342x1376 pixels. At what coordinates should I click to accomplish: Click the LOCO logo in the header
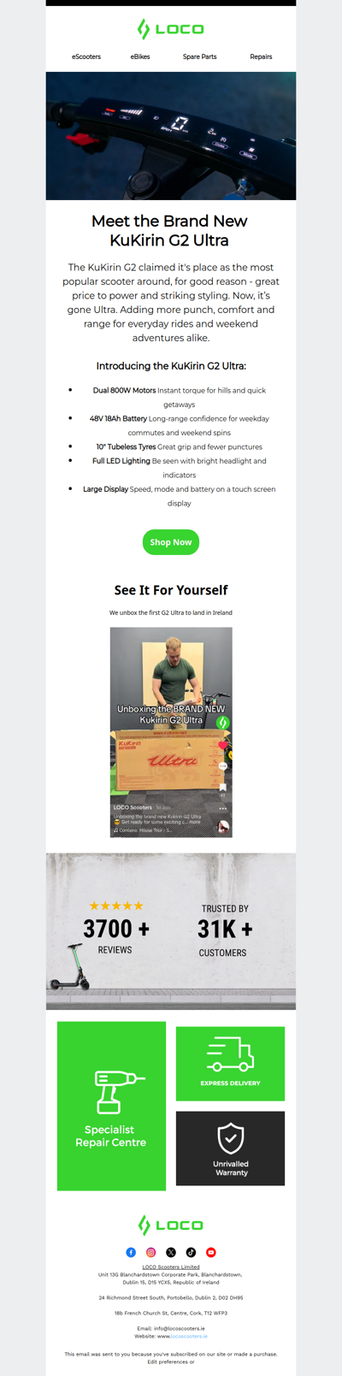pos(171,29)
